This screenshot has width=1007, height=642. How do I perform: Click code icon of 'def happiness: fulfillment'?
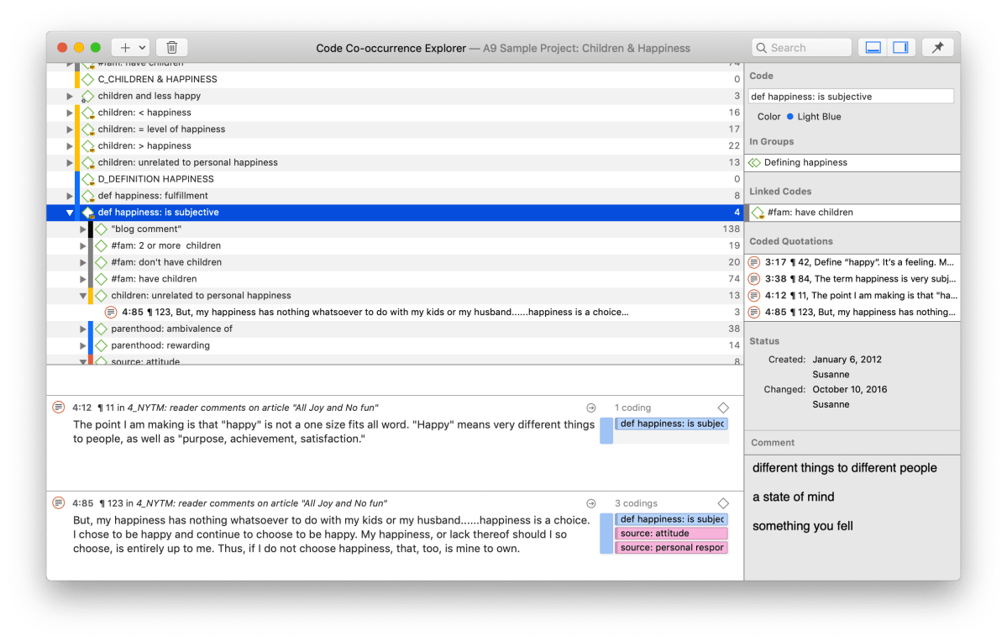[88, 195]
